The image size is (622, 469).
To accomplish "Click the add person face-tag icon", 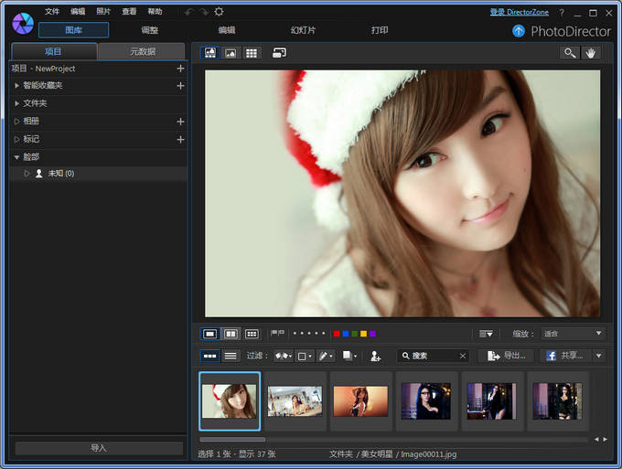I will (x=375, y=356).
